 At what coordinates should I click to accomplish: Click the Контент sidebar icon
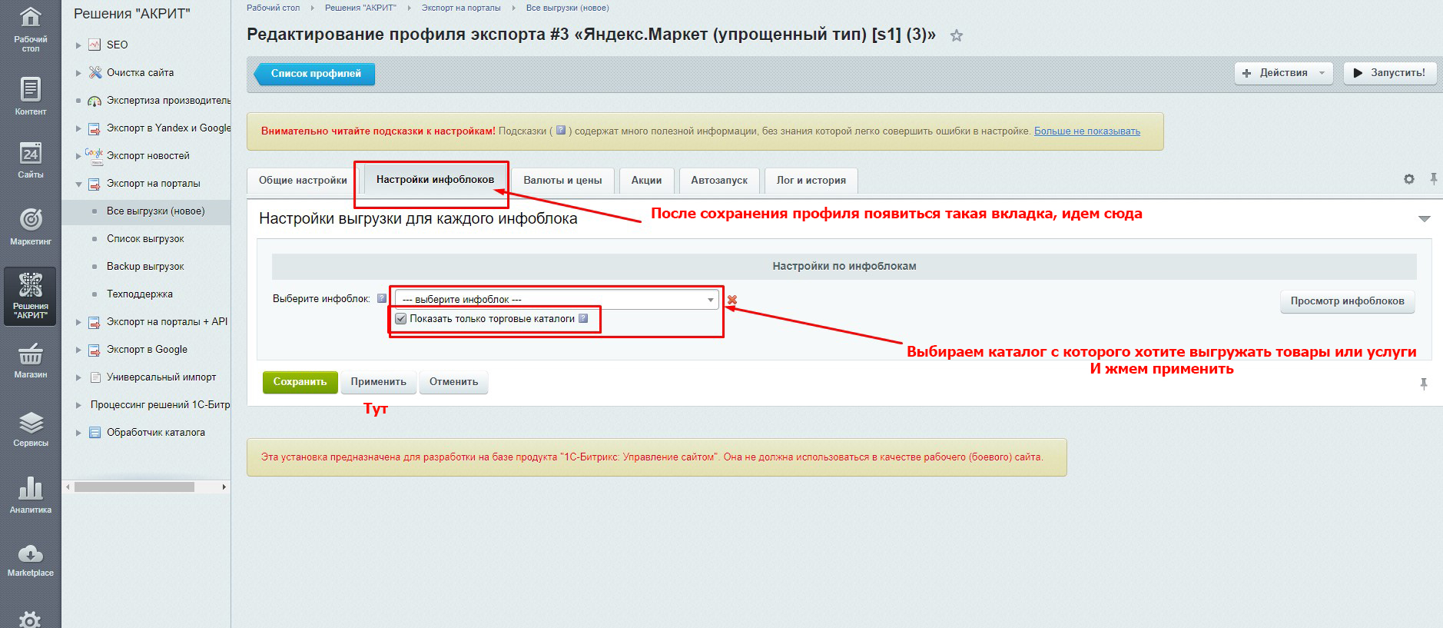click(30, 96)
